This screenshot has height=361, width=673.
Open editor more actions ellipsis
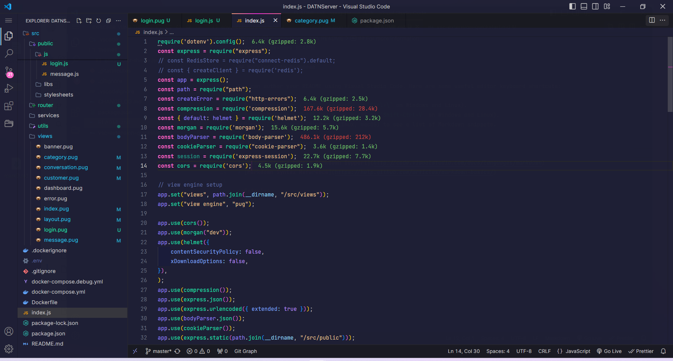(662, 20)
